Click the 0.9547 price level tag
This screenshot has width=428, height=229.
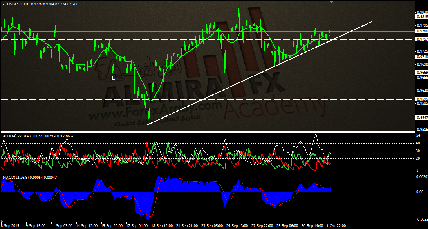(422, 117)
